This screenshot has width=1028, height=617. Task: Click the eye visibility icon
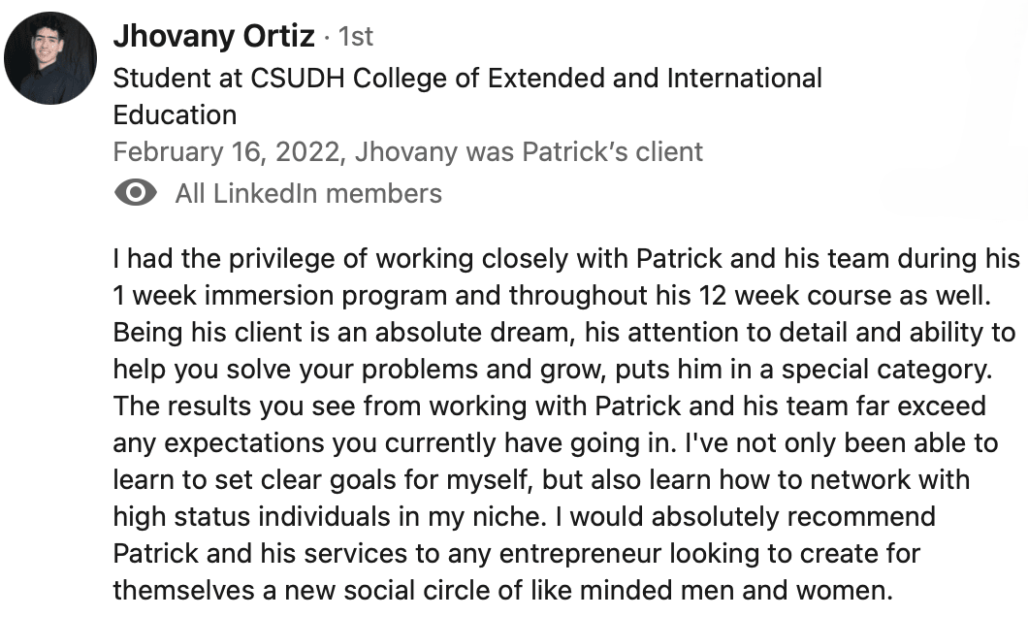136,194
